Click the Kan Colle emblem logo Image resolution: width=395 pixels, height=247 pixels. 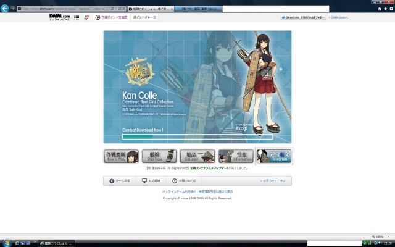(140, 72)
